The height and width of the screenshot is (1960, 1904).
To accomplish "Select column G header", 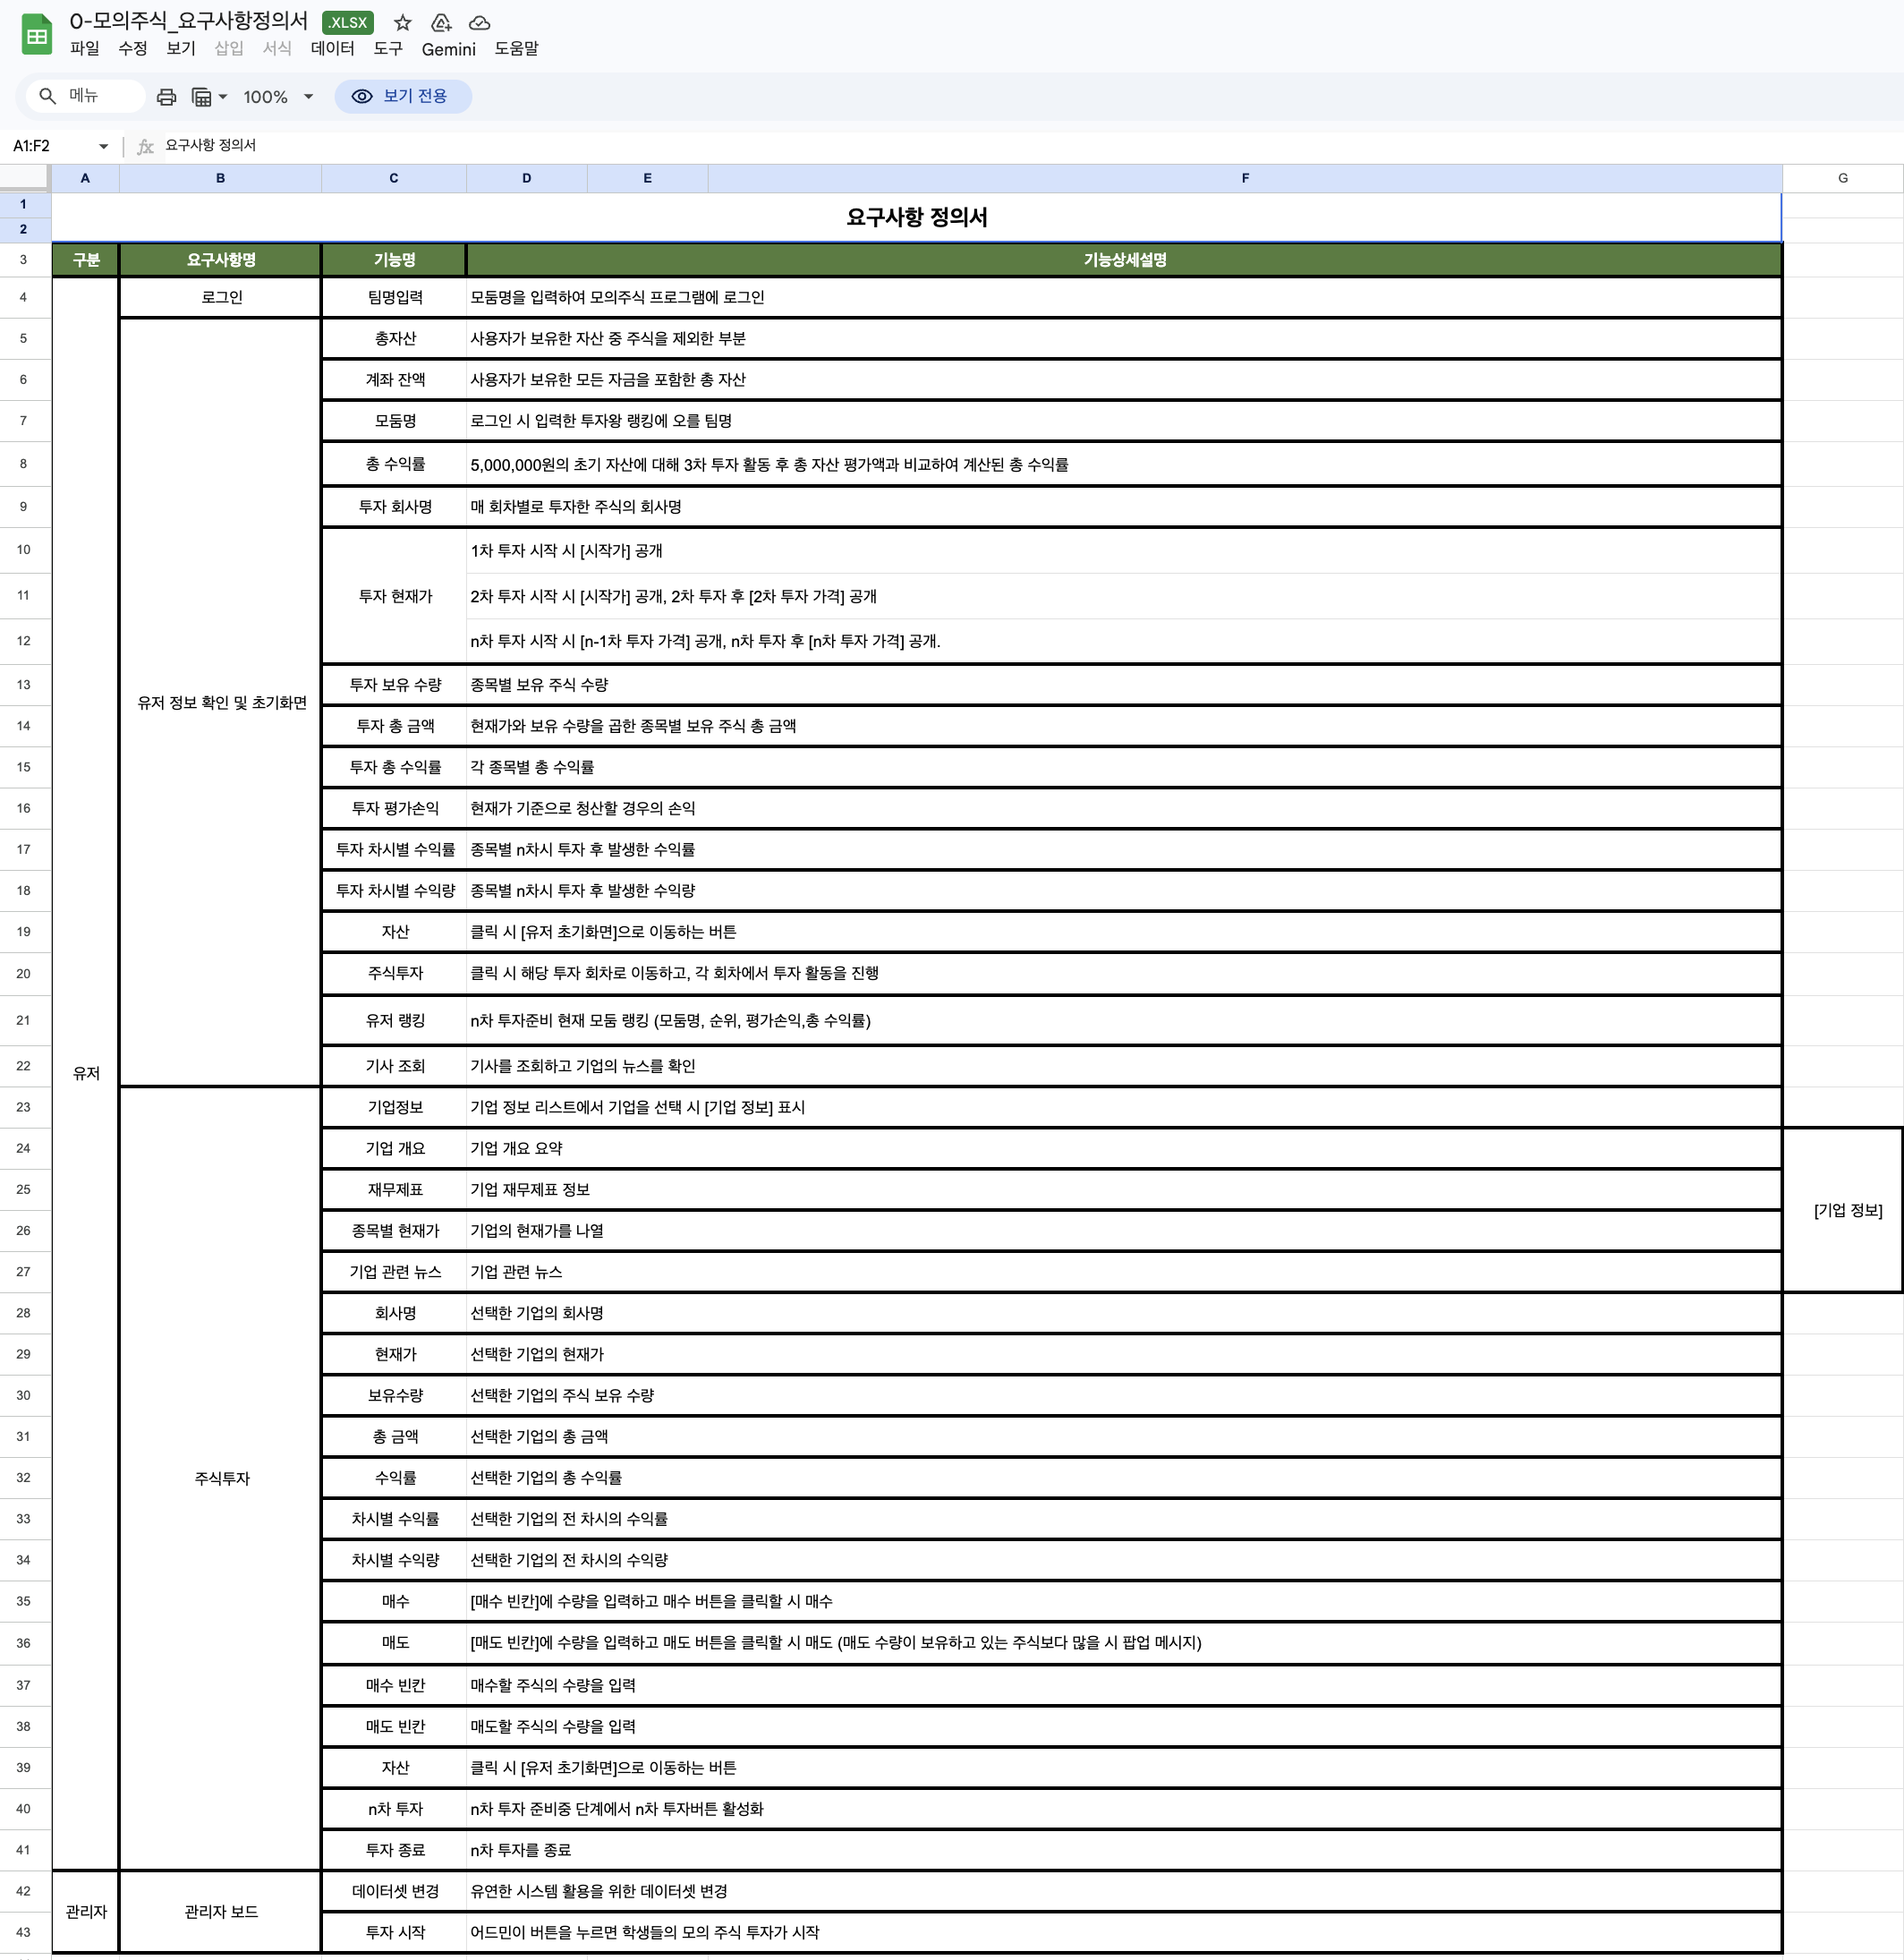I will 1842,178.
